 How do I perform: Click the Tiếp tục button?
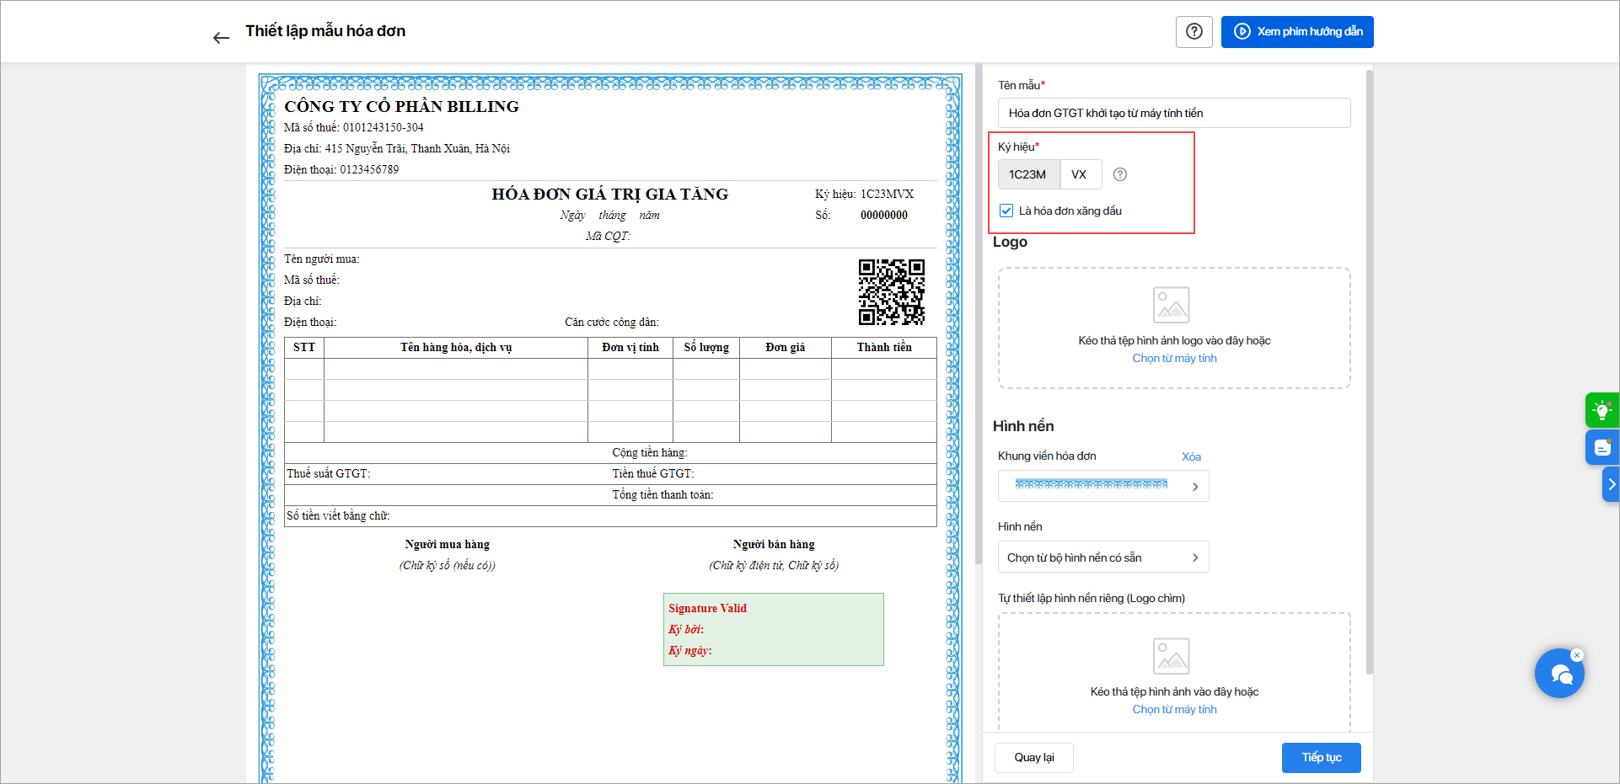1321,757
